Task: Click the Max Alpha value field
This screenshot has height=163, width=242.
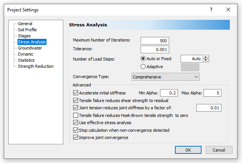Action: (x=212, y=93)
